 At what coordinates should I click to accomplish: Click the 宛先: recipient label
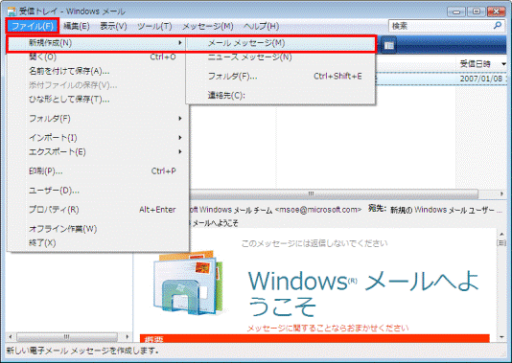(x=377, y=209)
